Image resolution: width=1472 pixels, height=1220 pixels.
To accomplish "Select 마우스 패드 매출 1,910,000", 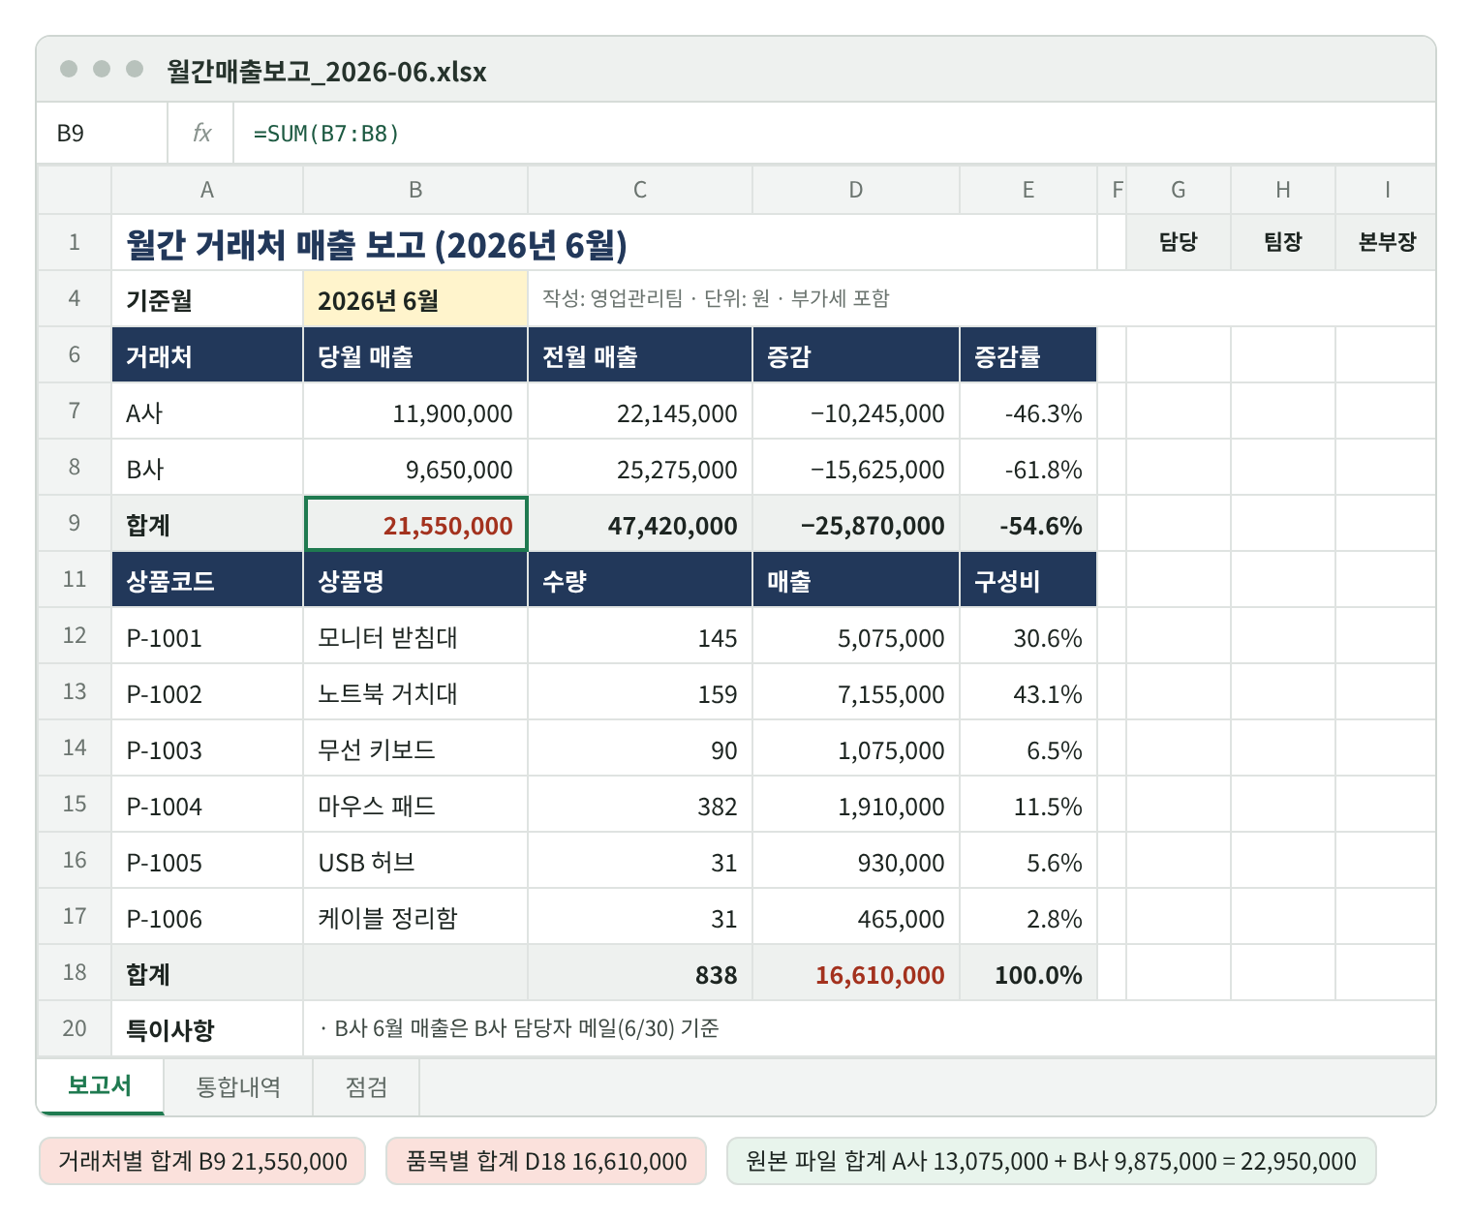I will point(856,805).
